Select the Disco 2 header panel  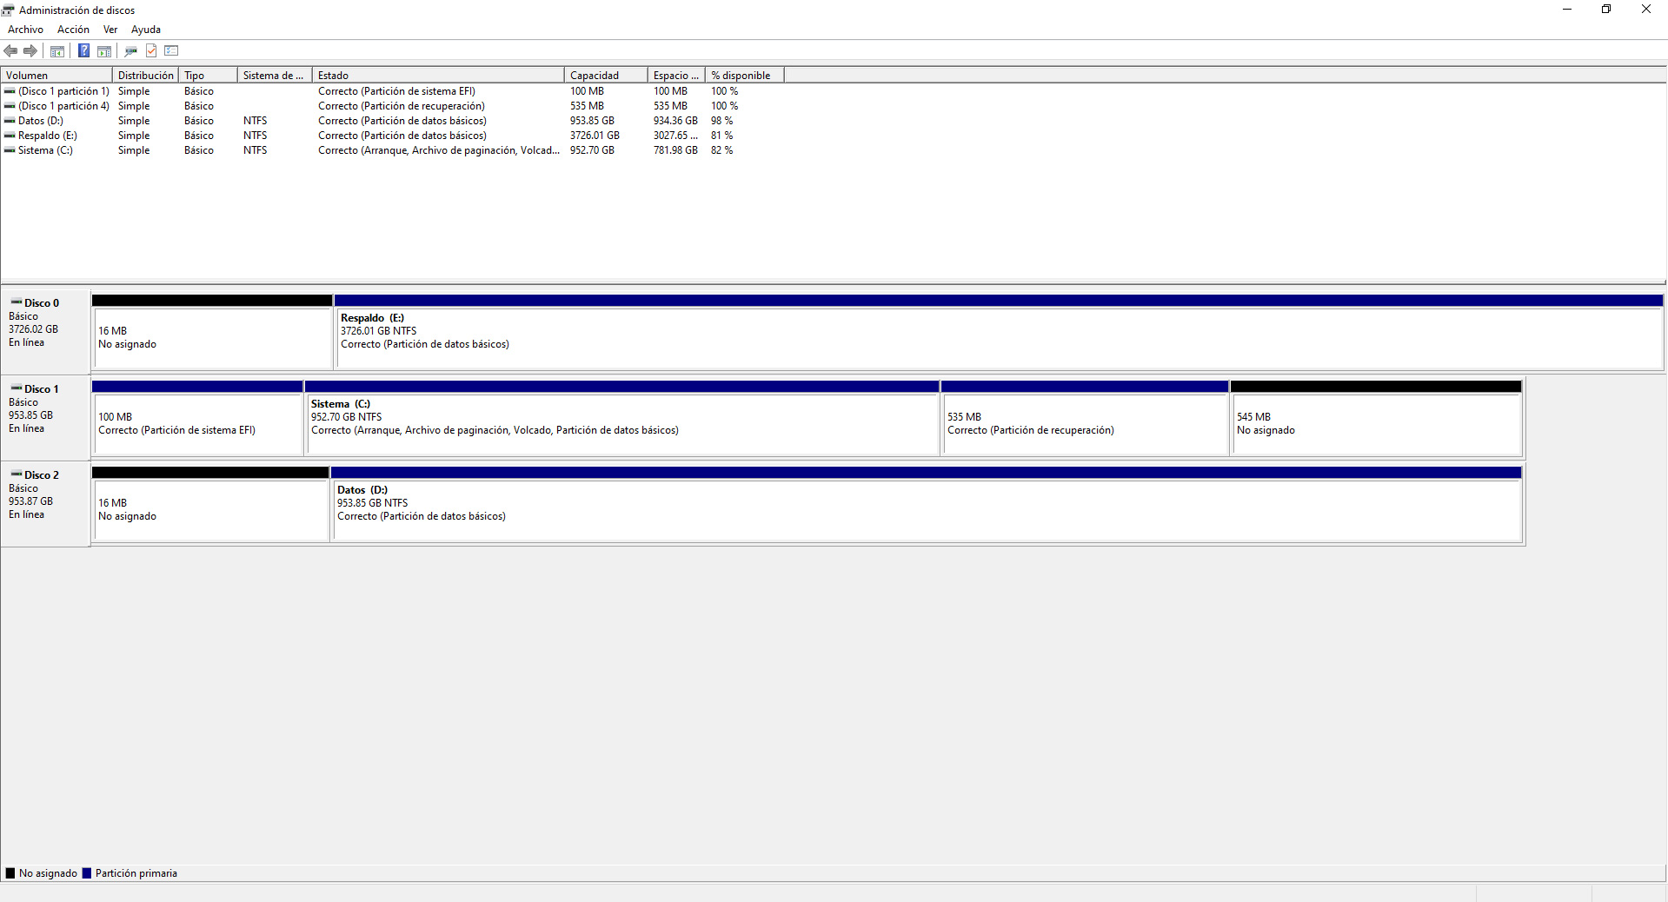45,504
